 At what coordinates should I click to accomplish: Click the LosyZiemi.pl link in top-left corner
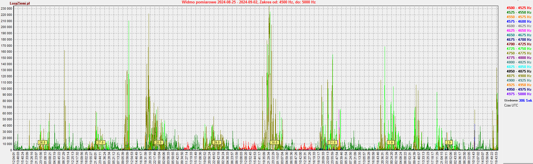(x=20, y=3)
